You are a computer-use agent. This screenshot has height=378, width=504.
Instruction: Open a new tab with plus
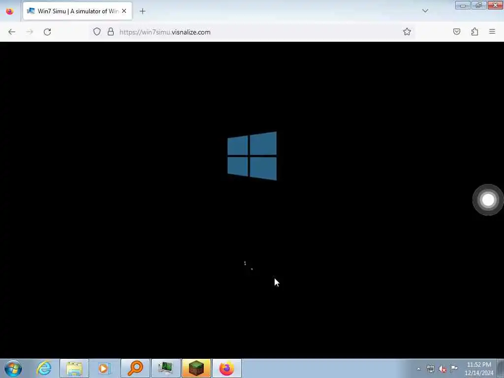(x=142, y=11)
